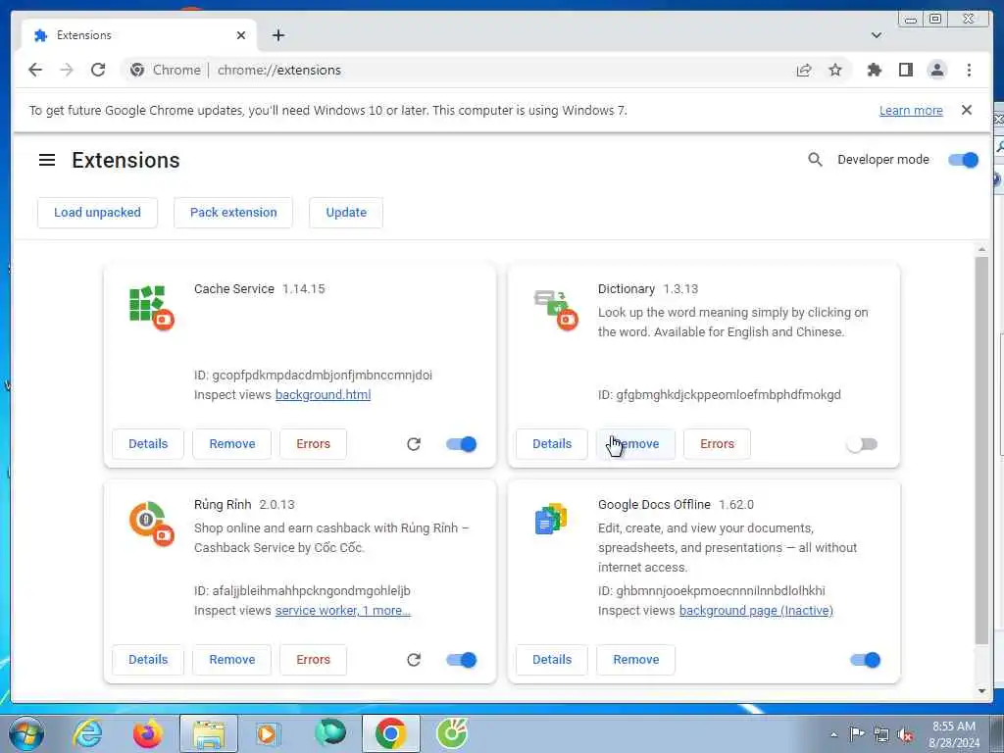This screenshot has height=753, width=1004.
Task: Click the Load unpacked button
Action: tap(97, 213)
